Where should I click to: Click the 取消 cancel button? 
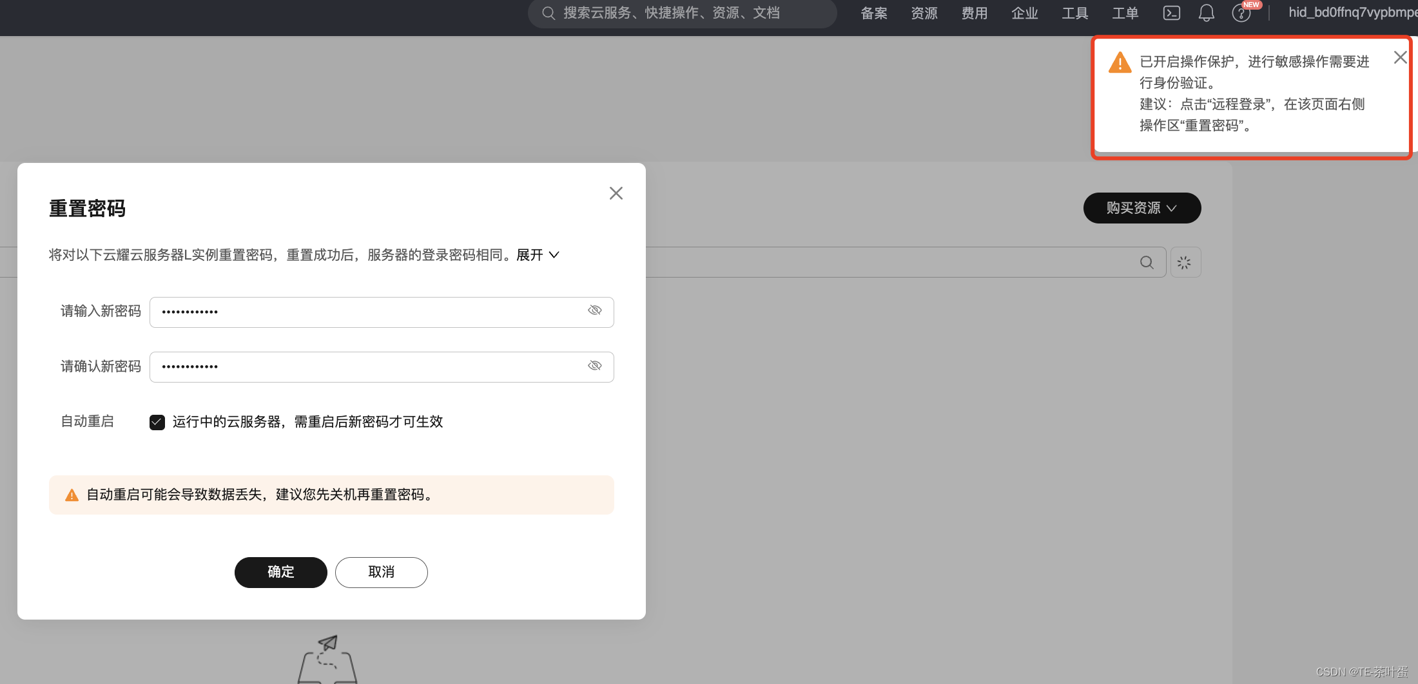tap(380, 572)
